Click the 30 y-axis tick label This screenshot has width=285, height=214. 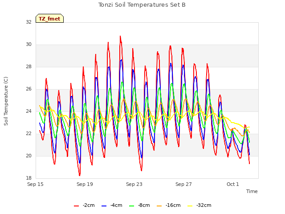28,44
